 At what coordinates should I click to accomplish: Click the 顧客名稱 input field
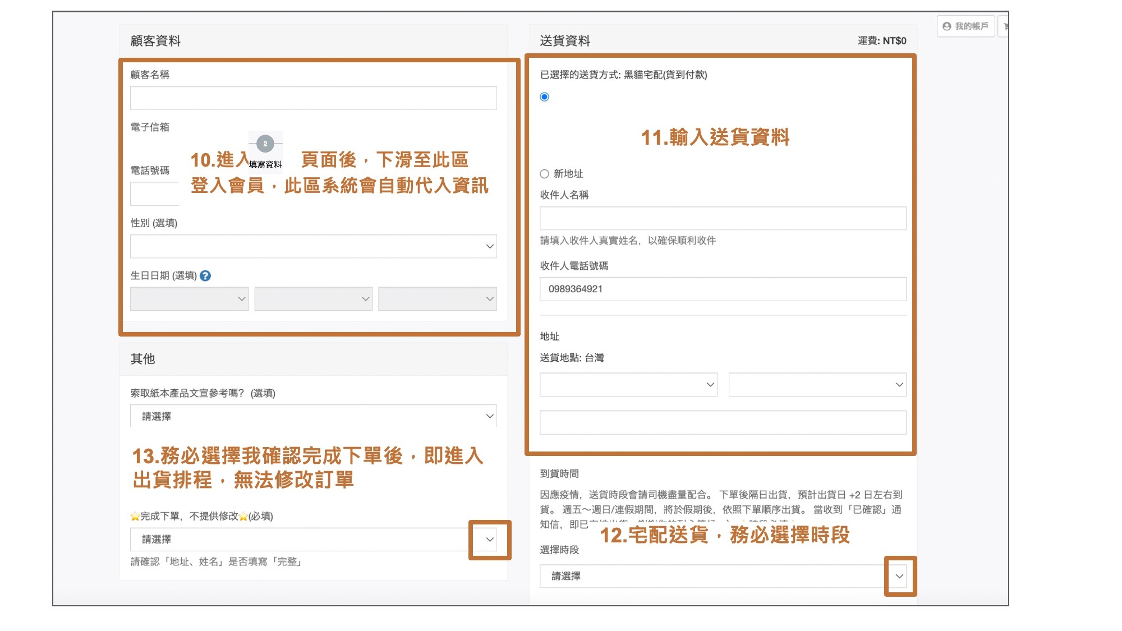click(x=314, y=98)
